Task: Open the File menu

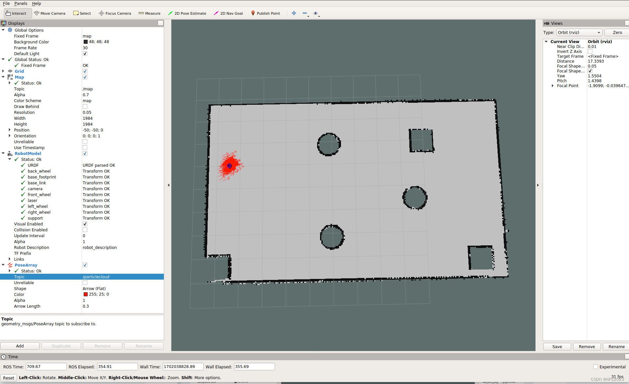Action: (6, 3)
